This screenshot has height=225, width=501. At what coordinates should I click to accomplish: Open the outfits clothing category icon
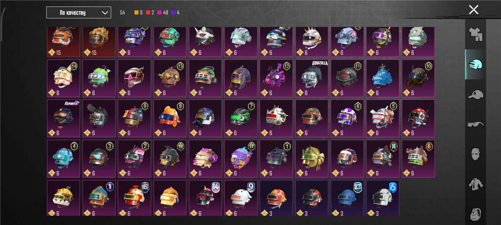tap(475, 34)
